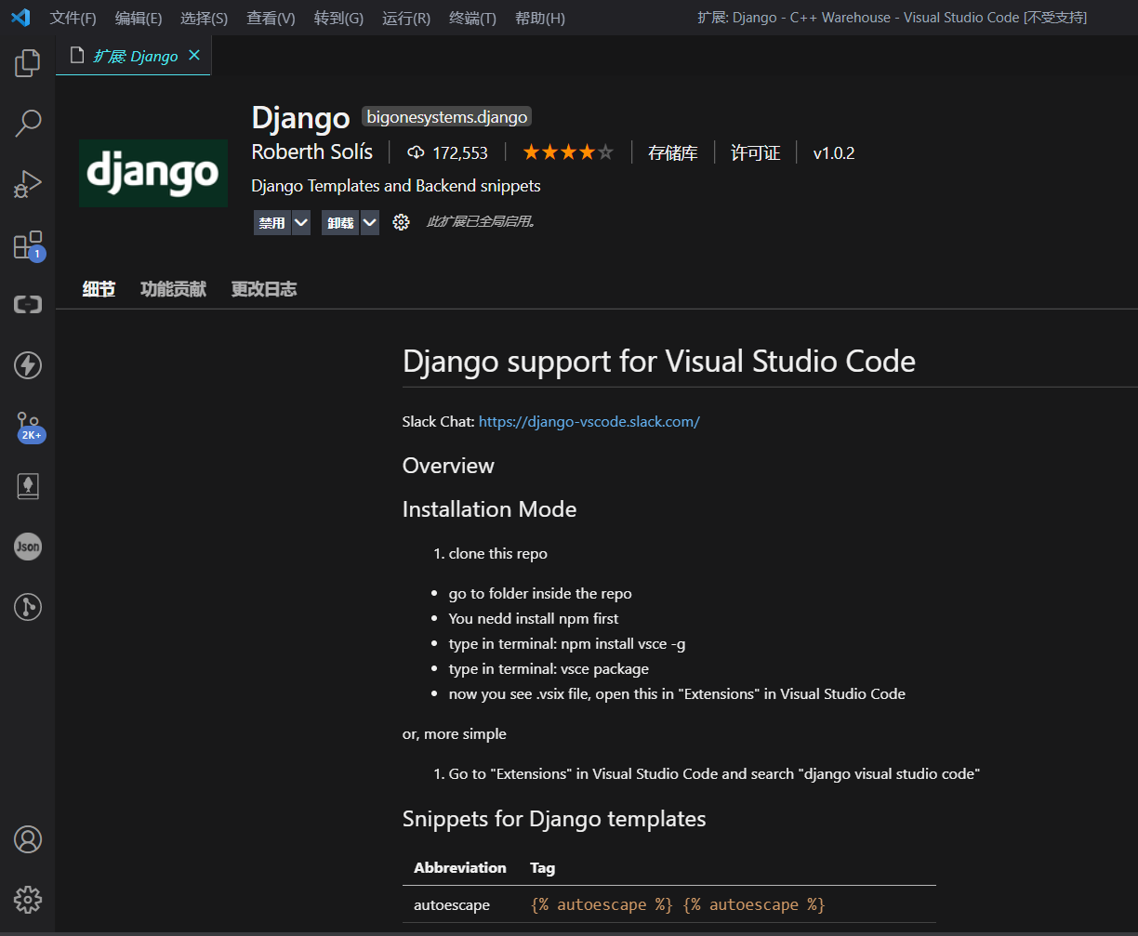Close the Django extension tab
1138x936 pixels.
(194, 56)
